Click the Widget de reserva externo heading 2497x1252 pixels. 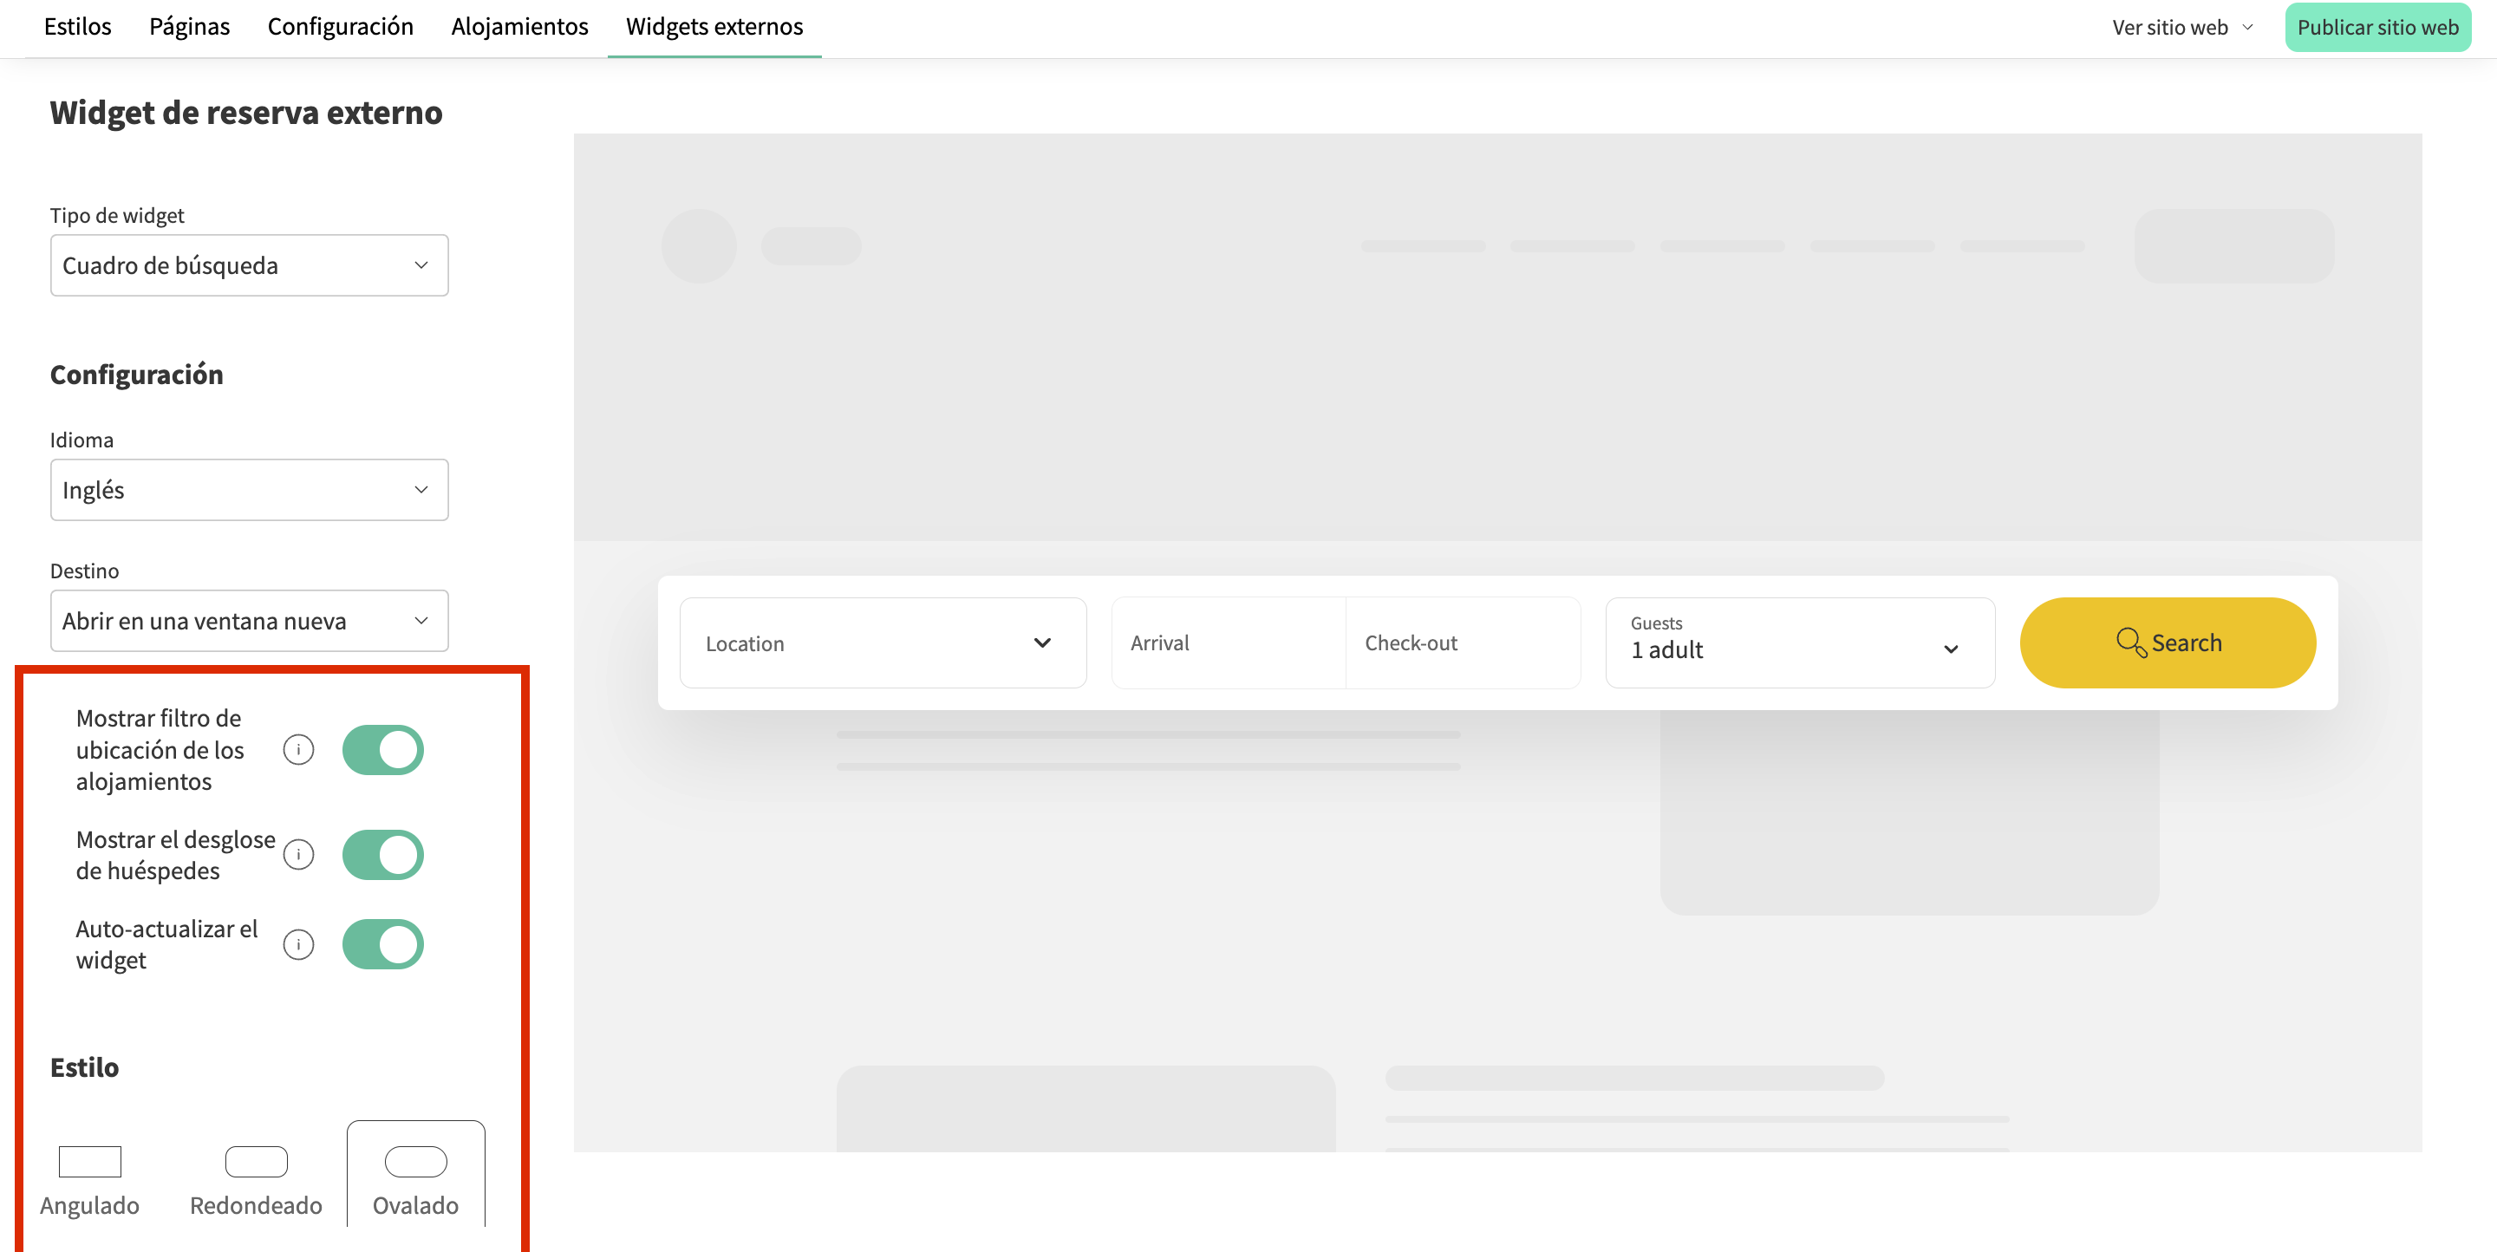(246, 114)
